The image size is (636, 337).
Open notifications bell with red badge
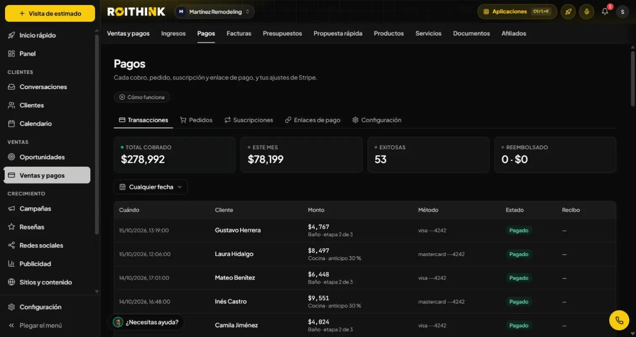[605, 12]
